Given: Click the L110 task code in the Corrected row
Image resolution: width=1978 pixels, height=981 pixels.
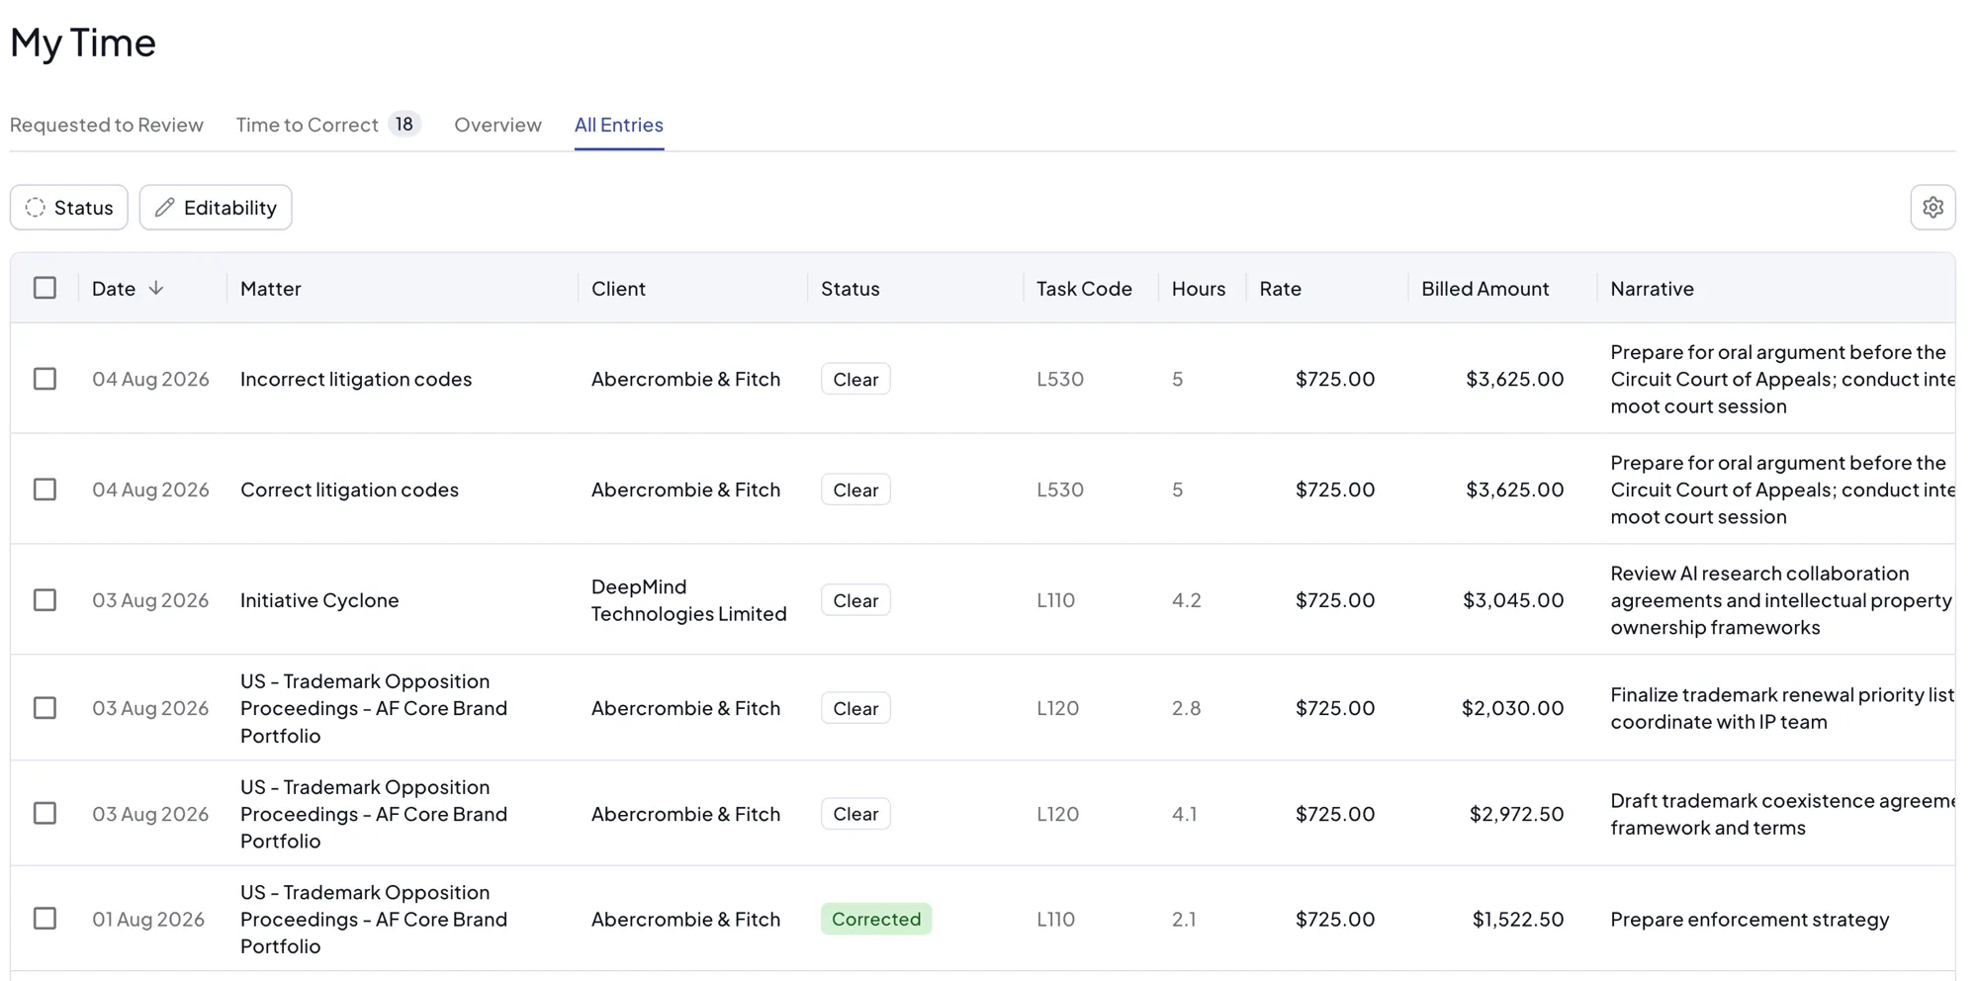Looking at the screenshot, I should (1055, 919).
